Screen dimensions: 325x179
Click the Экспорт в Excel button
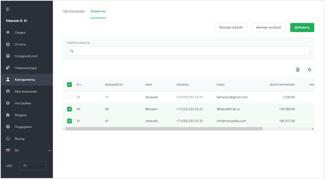[231, 28]
